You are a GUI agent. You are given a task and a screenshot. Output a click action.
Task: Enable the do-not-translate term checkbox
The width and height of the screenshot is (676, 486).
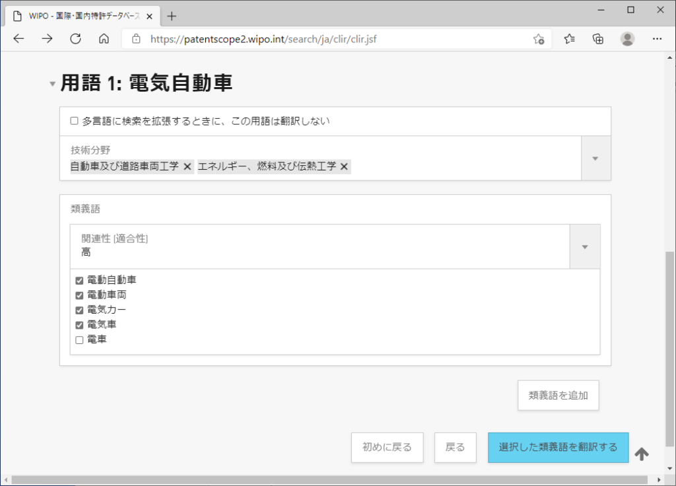(75, 121)
